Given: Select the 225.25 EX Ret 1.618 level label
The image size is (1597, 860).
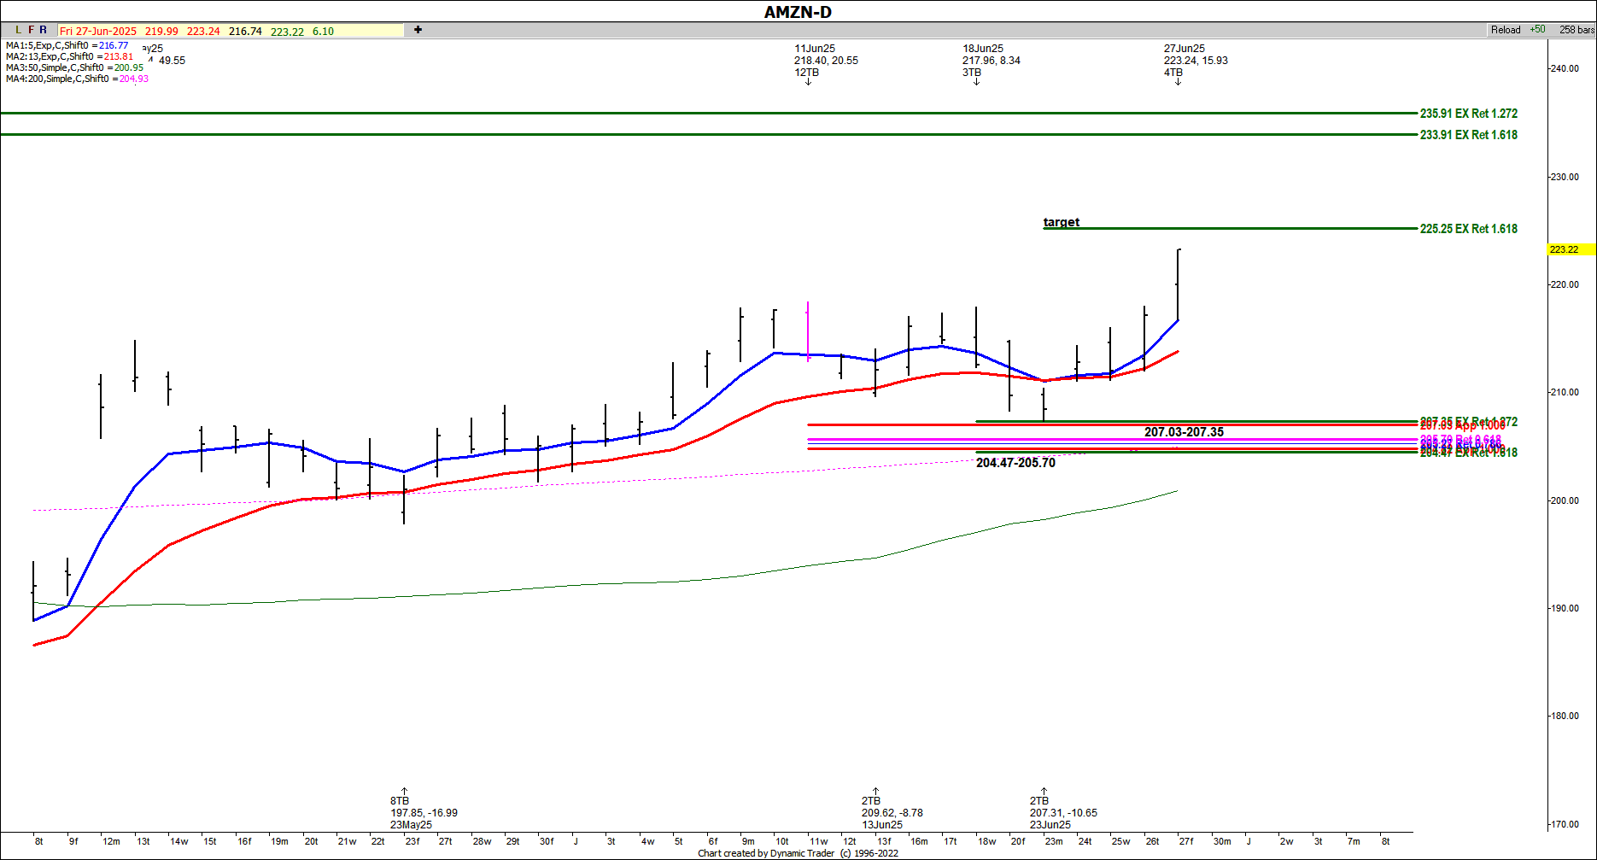Looking at the screenshot, I should click(1468, 229).
